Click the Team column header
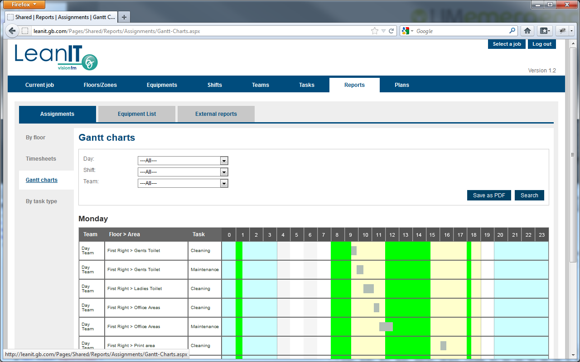 [92, 234]
